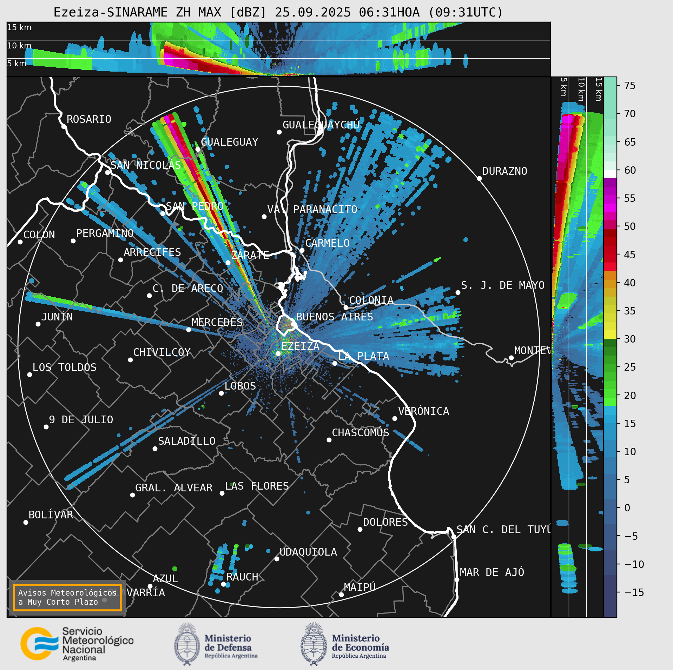Click the radar title with 06:31HOA timestamp

278,12
